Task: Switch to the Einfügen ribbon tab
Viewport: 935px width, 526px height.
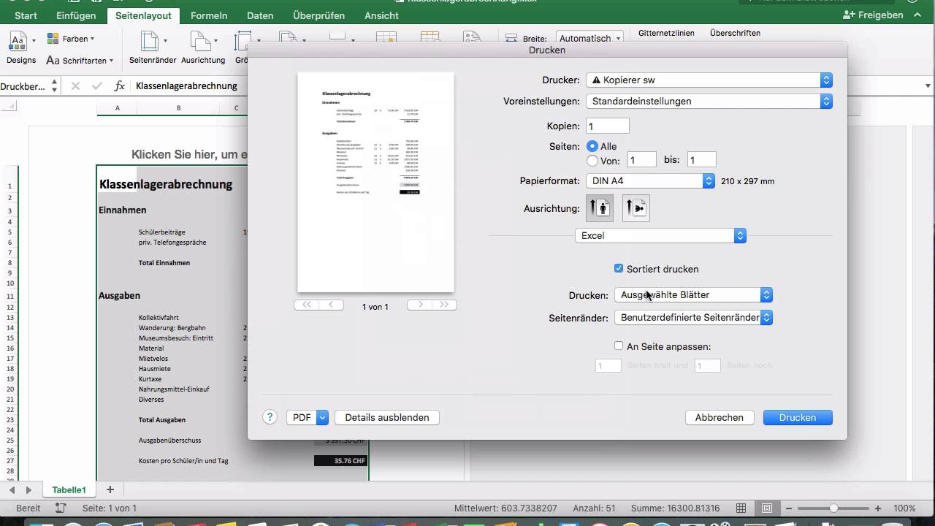Action: (x=75, y=15)
